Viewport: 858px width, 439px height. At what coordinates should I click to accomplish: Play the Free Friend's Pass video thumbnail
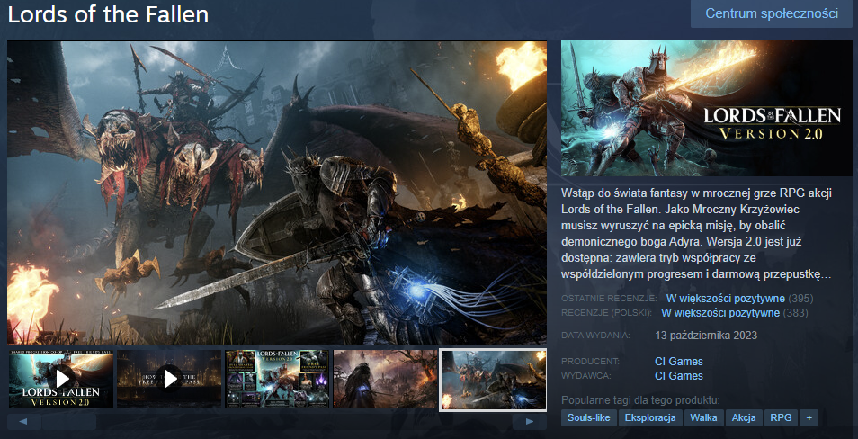(169, 379)
